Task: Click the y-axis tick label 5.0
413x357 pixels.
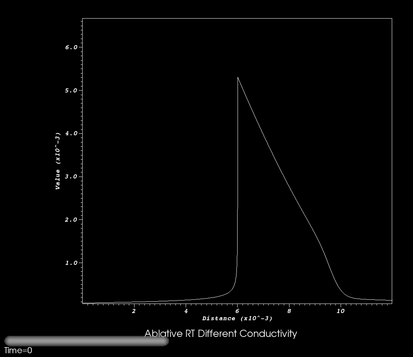Action: [71, 90]
